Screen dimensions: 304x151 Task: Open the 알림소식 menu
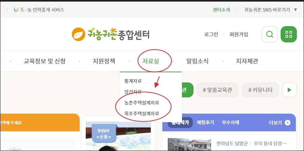(x=197, y=61)
